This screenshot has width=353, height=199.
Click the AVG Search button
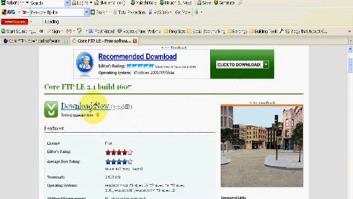pyautogui.click(x=99, y=12)
